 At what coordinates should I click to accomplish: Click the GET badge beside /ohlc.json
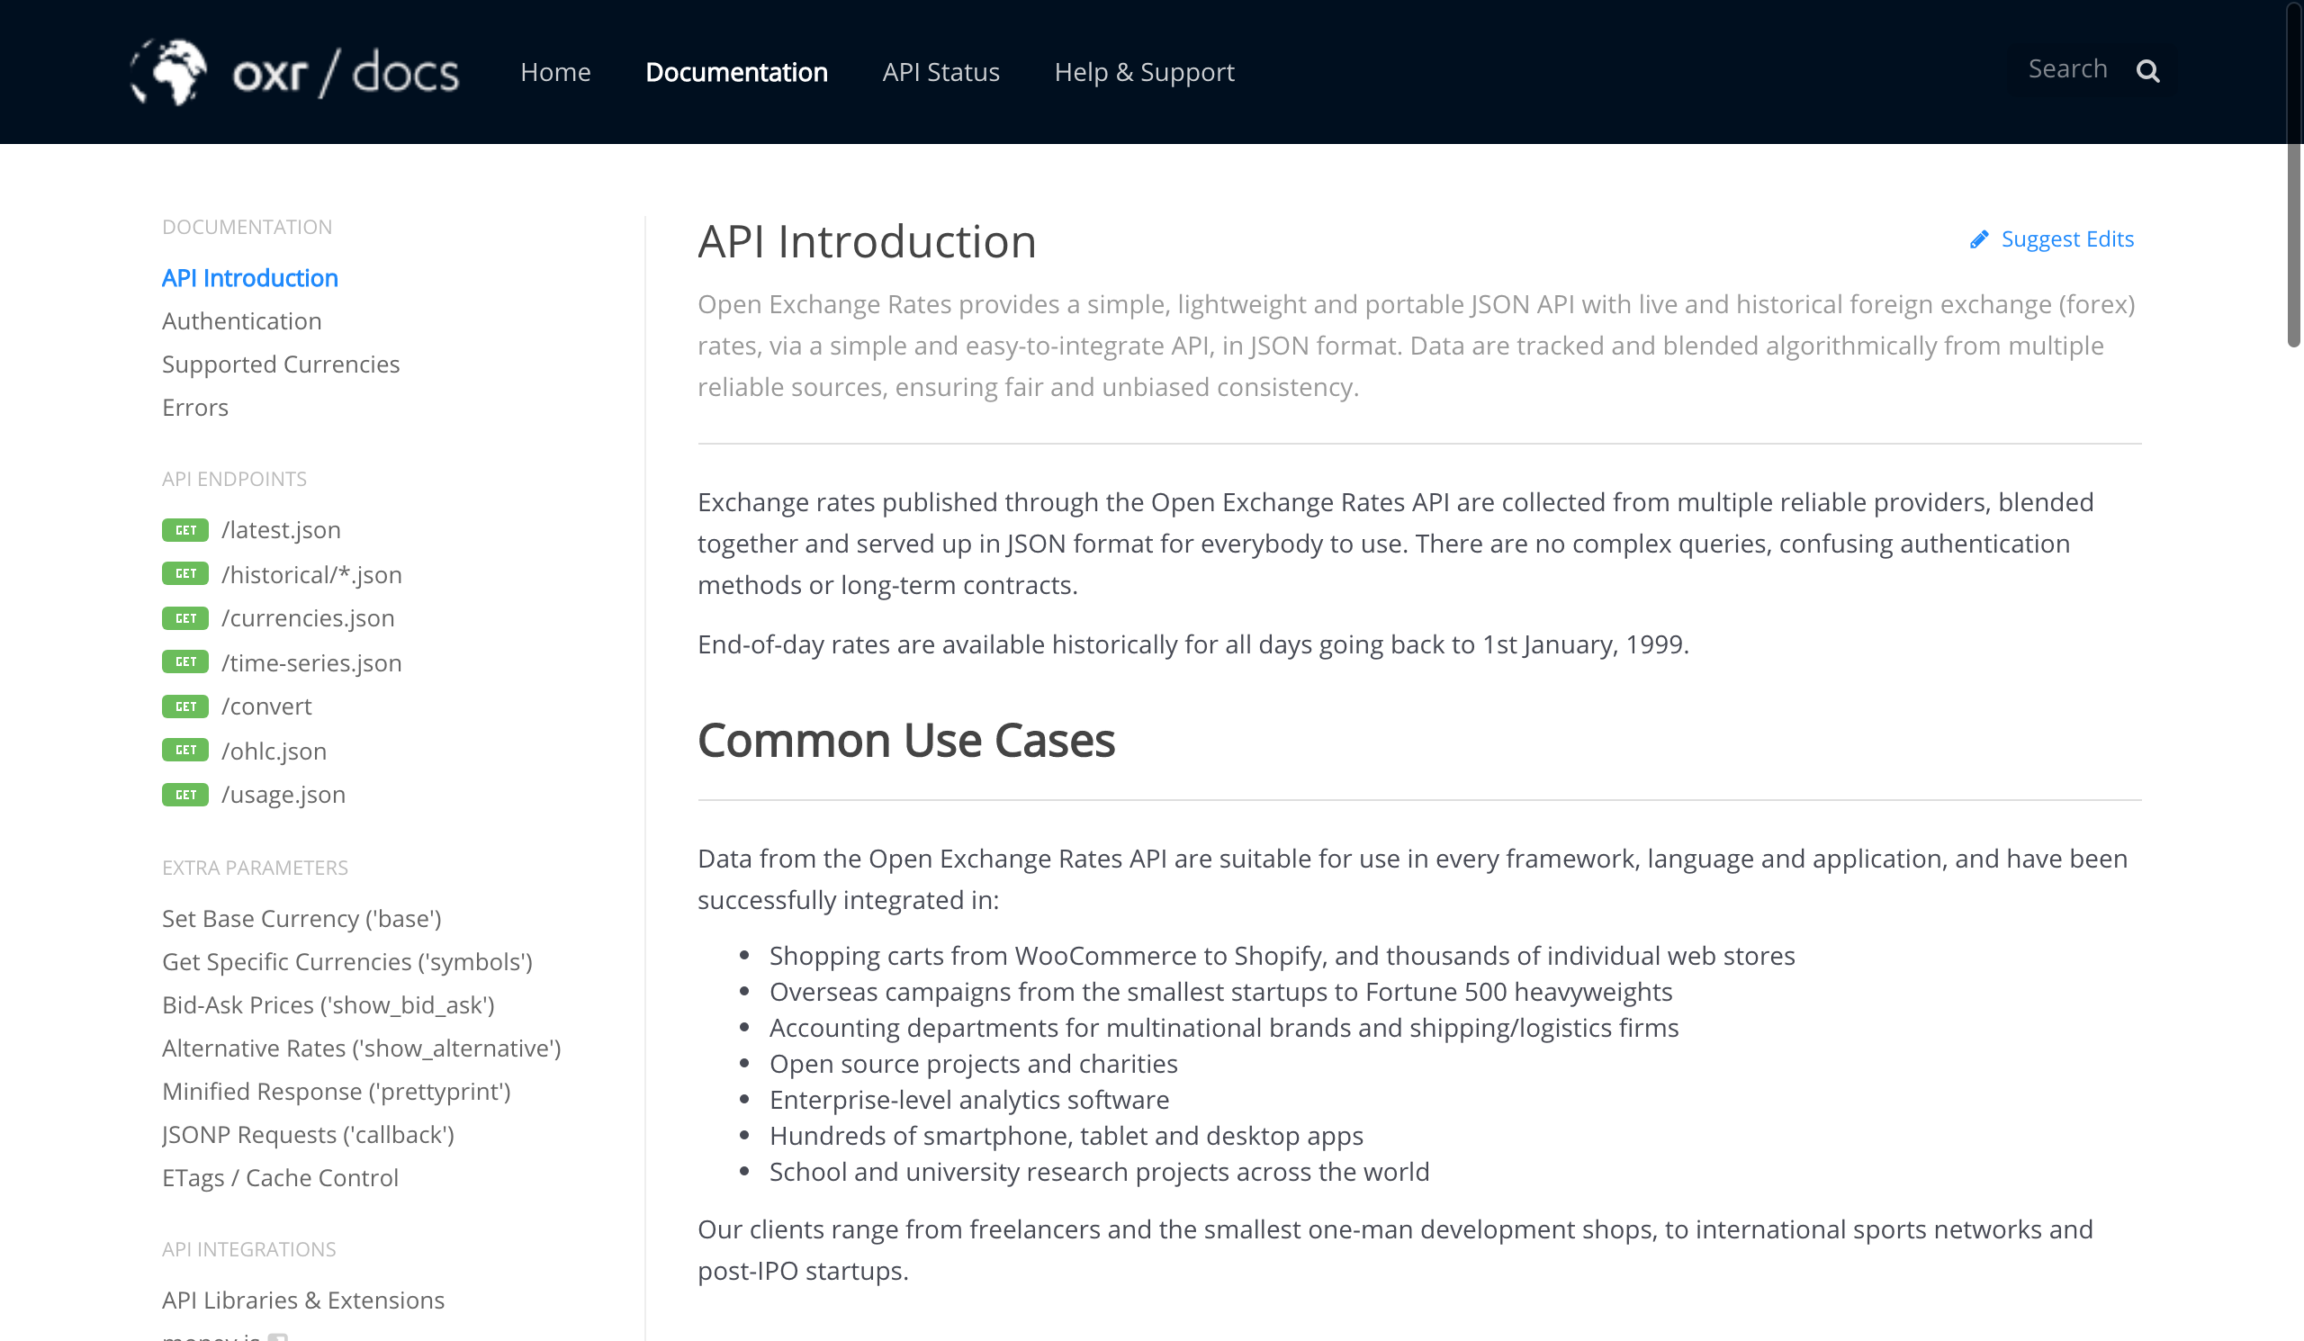(185, 751)
